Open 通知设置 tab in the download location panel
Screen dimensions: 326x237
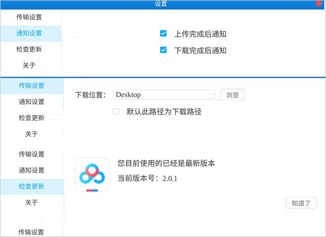coord(32,102)
